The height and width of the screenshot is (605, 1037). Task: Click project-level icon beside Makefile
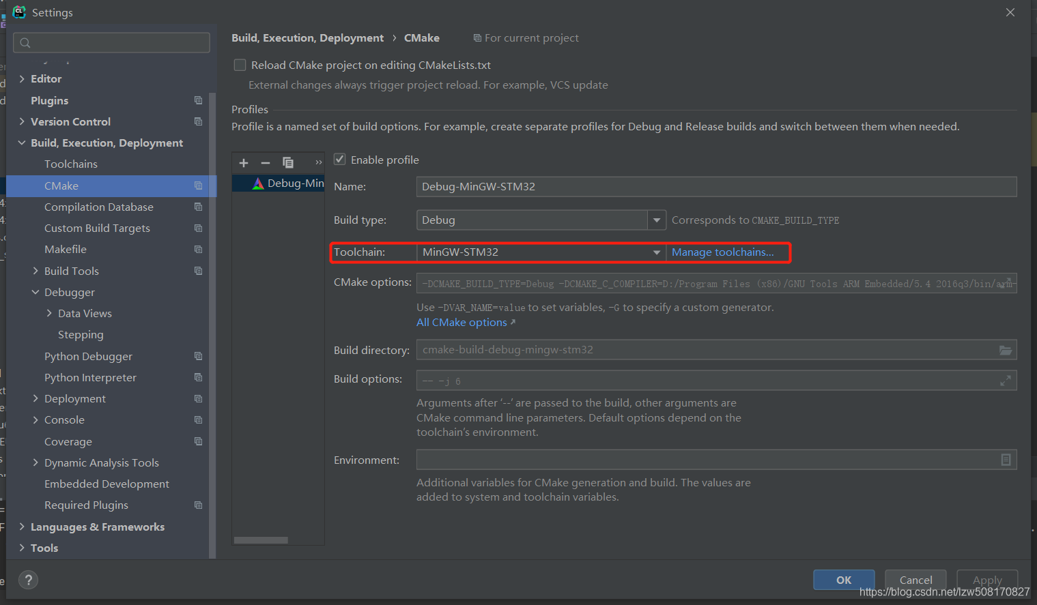[x=198, y=249]
